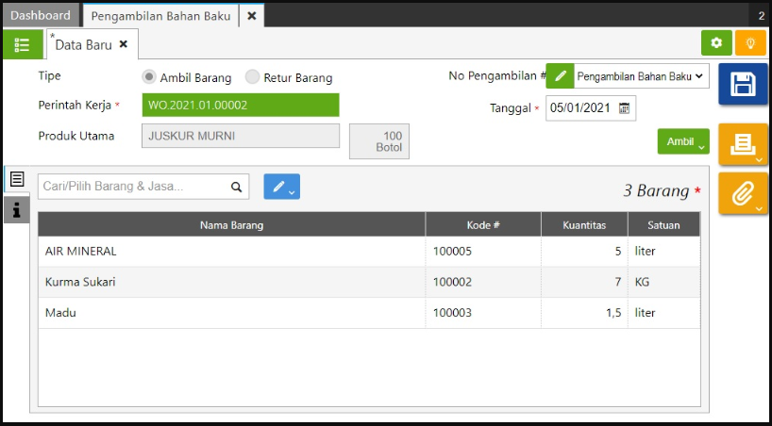The image size is (772, 426).
Task: Click the Perintah Kerja field WO.2021.01.00002
Action: pyautogui.click(x=240, y=106)
